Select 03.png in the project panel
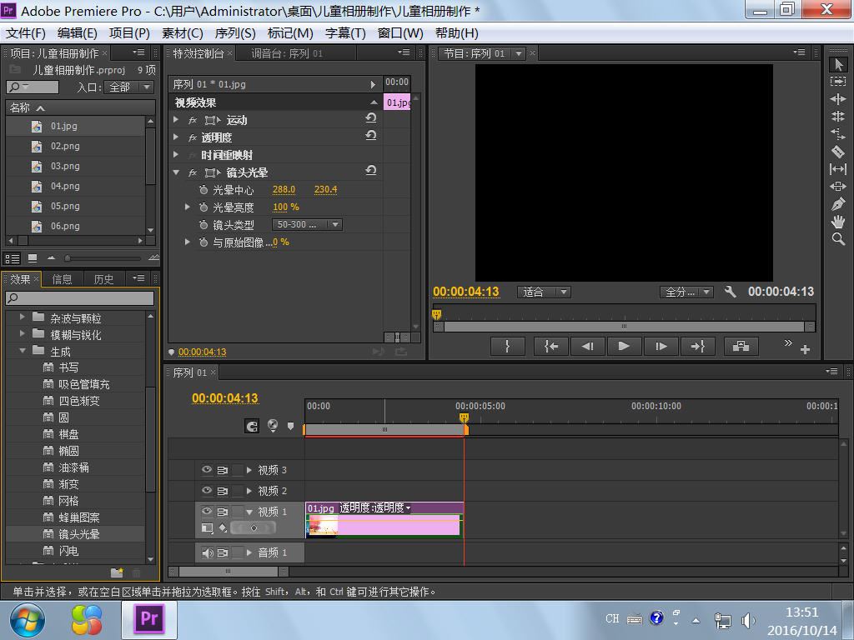The height and width of the screenshot is (640, 854). click(x=65, y=166)
